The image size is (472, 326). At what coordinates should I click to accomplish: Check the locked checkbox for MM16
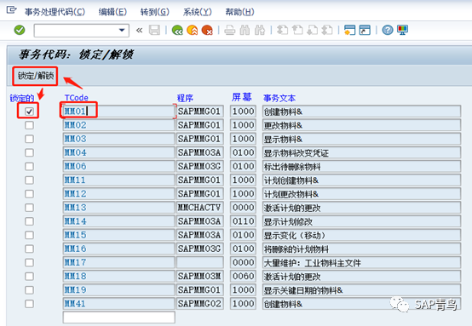(x=29, y=249)
